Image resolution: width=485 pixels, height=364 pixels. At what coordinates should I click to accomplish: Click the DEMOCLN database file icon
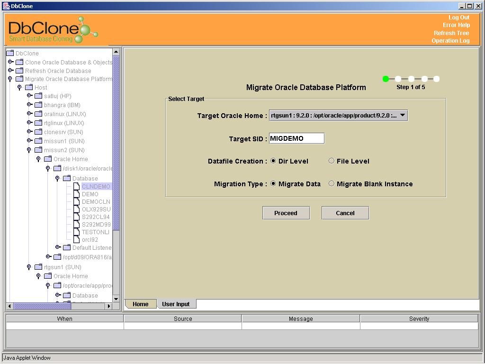(x=76, y=201)
